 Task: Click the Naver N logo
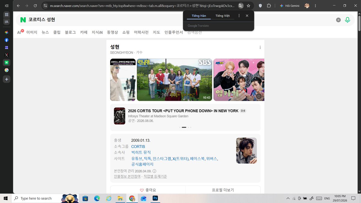click(x=23, y=20)
